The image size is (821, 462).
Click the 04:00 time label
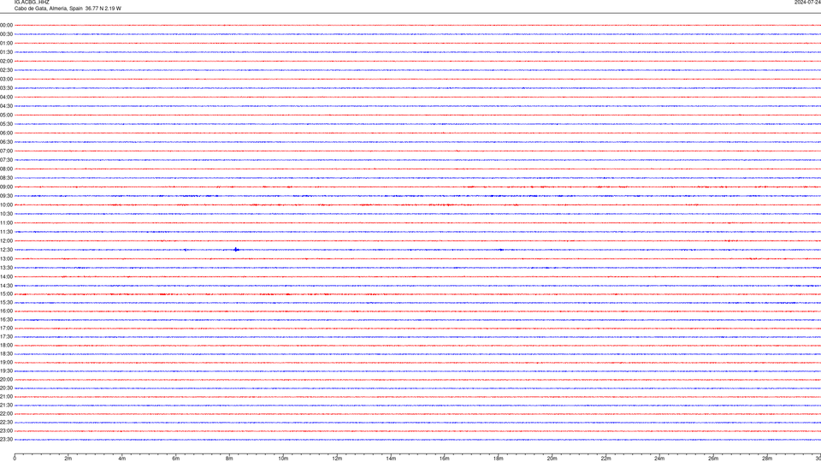click(x=6, y=97)
